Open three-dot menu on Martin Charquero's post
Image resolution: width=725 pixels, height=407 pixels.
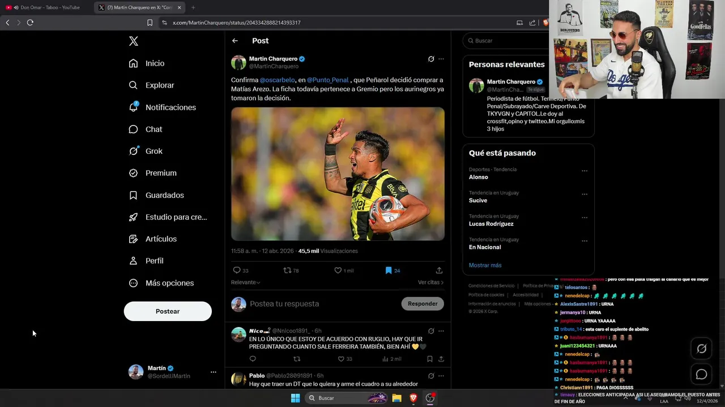(441, 59)
